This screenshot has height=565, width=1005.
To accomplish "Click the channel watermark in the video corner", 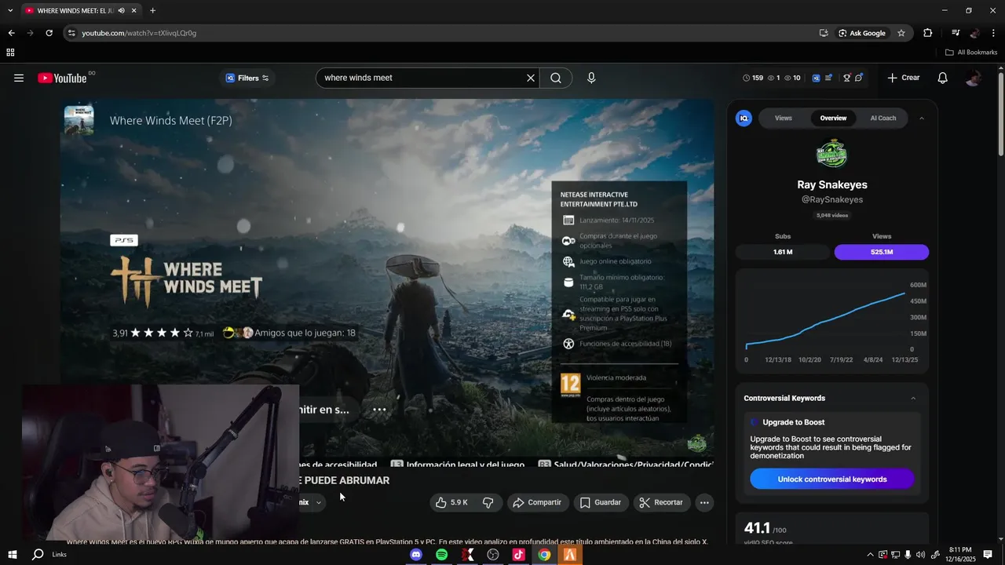I will [696, 443].
